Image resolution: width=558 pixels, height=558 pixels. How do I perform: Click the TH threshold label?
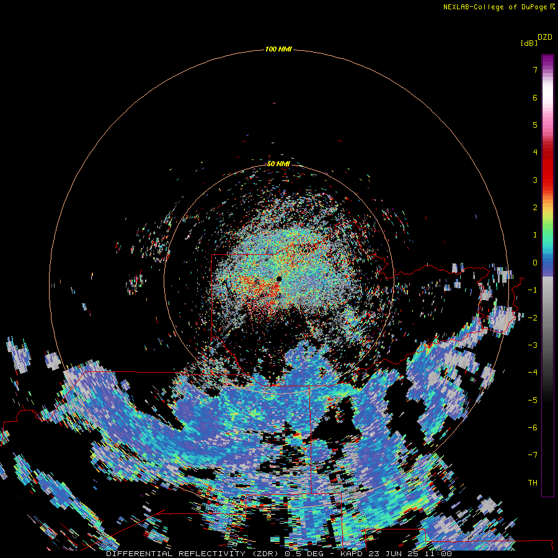(x=533, y=483)
